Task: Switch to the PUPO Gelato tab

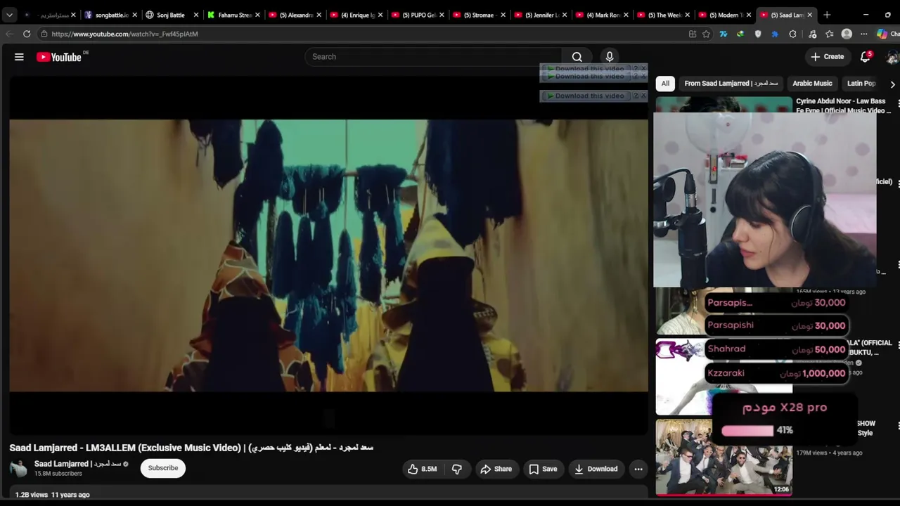Action: coord(417,15)
